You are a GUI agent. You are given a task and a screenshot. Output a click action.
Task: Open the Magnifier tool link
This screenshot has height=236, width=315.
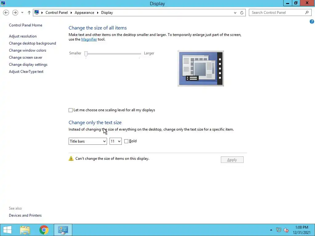[89, 39]
